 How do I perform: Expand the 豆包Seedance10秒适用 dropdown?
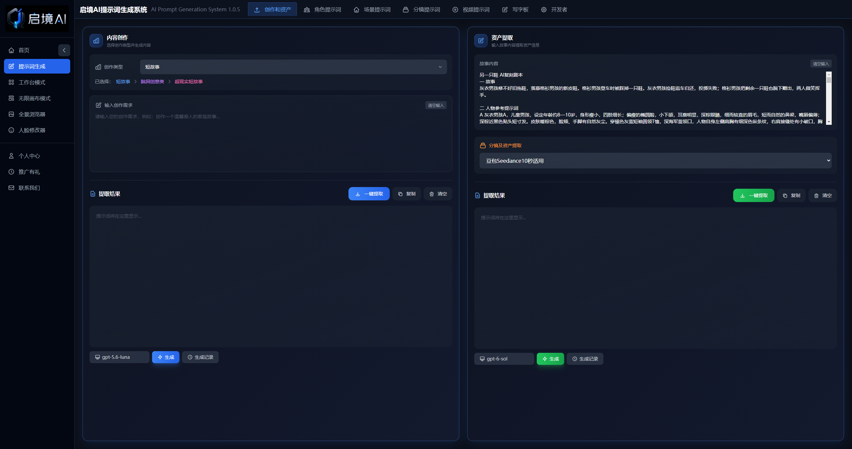click(655, 161)
